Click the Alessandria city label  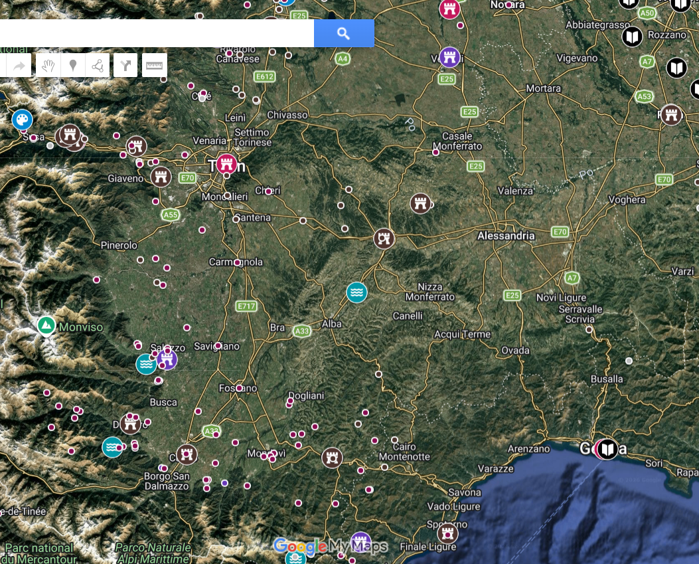pyautogui.click(x=506, y=236)
